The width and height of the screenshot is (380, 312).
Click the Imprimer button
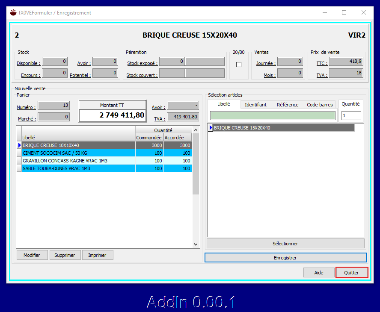(98, 255)
